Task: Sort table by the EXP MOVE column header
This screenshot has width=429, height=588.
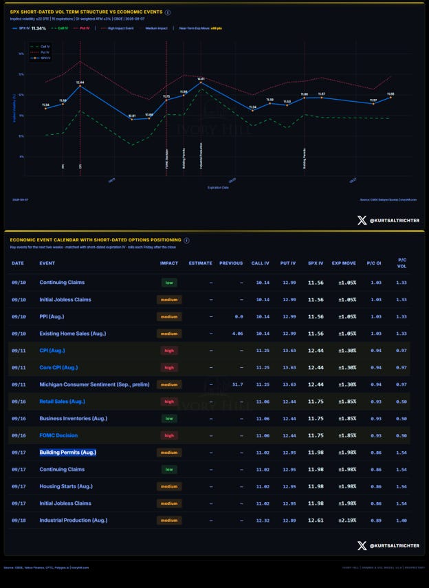Action: click(344, 263)
